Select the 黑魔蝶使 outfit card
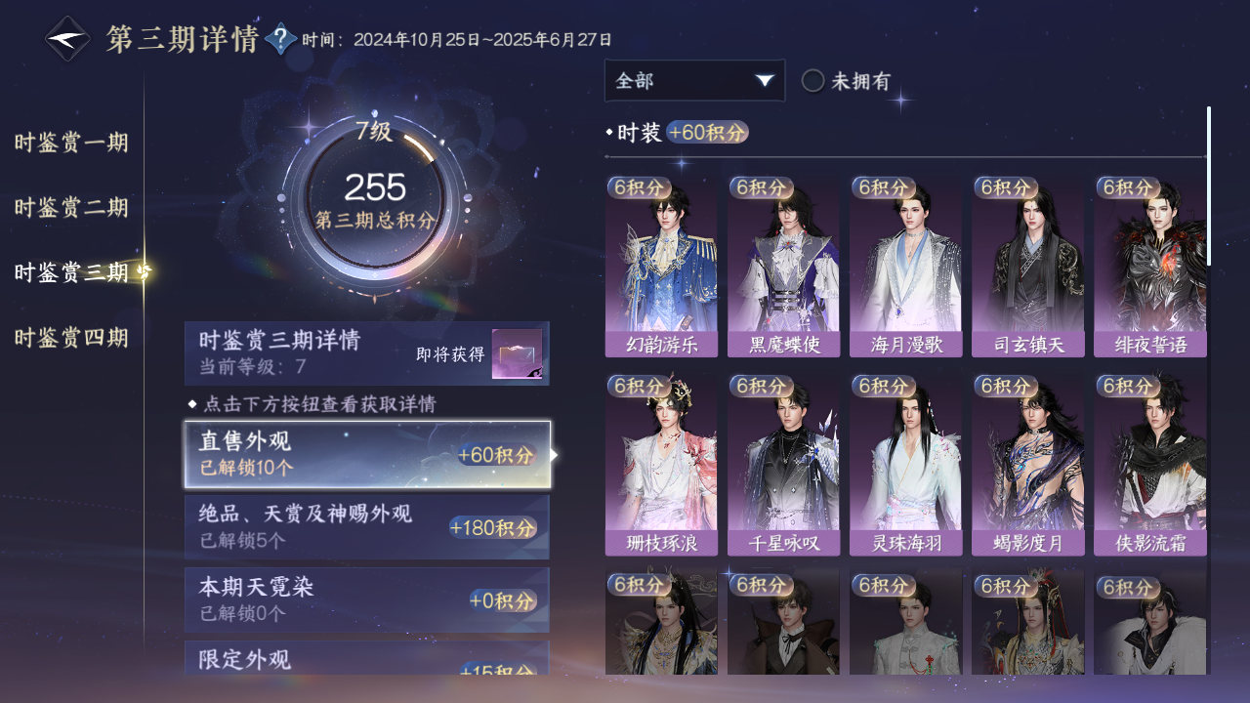Viewport: 1250px width, 703px height. point(783,267)
